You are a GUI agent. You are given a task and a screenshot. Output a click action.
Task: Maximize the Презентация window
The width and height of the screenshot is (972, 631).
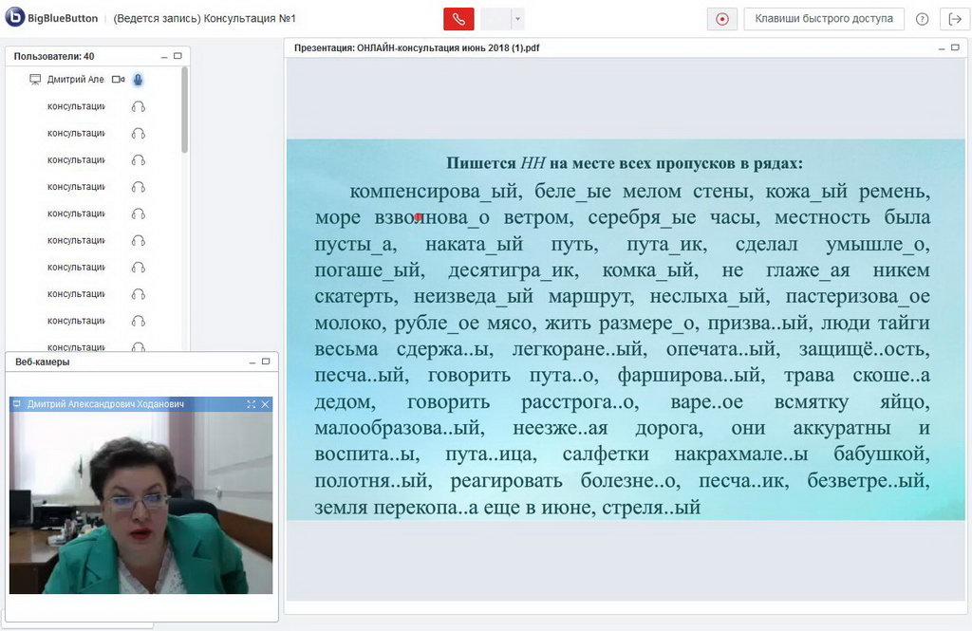click(x=956, y=46)
